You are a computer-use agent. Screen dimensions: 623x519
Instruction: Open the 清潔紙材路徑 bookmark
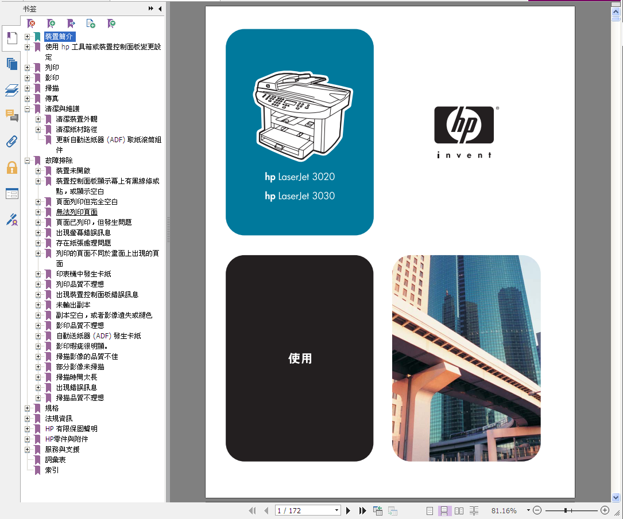click(x=77, y=130)
